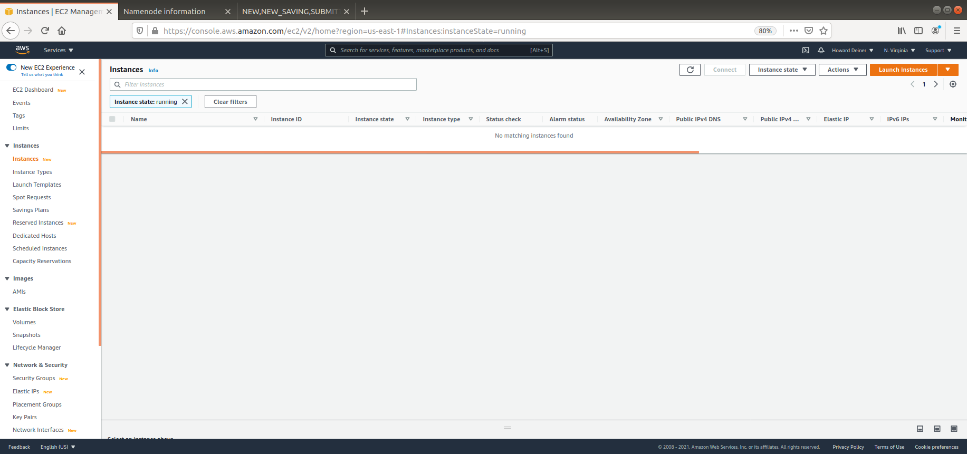Toggle the New EC2 Experience switch

click(x=11, y=67)
